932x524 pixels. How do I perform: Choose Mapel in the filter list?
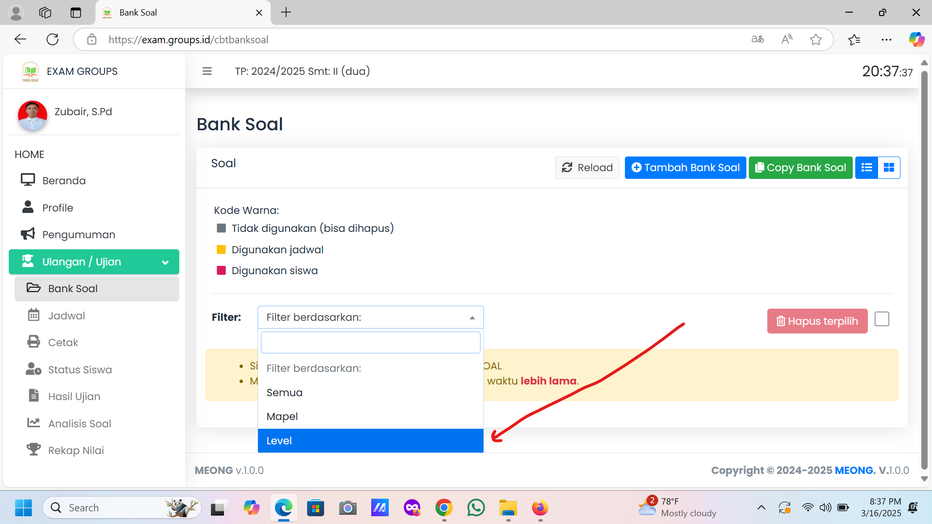pos(370,417)
